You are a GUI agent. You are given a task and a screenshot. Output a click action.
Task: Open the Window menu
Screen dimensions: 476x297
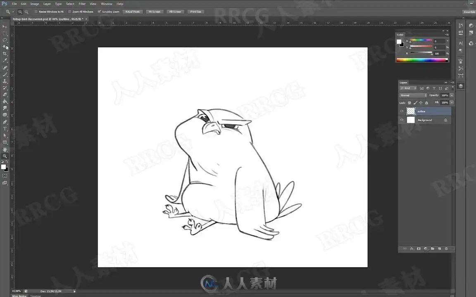(107, 4)
